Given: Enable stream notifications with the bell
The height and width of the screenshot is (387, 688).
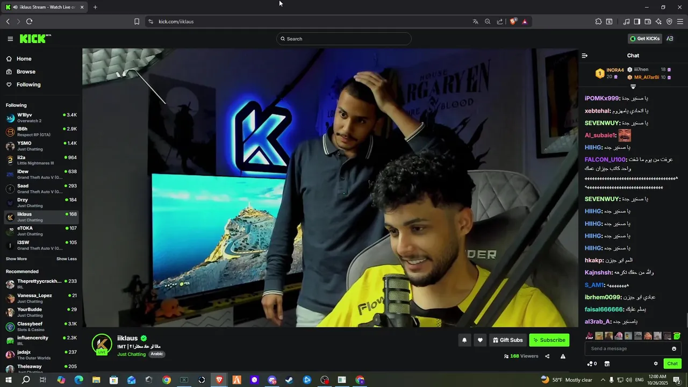Looking at the screenshot, I should (x=464, y=340).
